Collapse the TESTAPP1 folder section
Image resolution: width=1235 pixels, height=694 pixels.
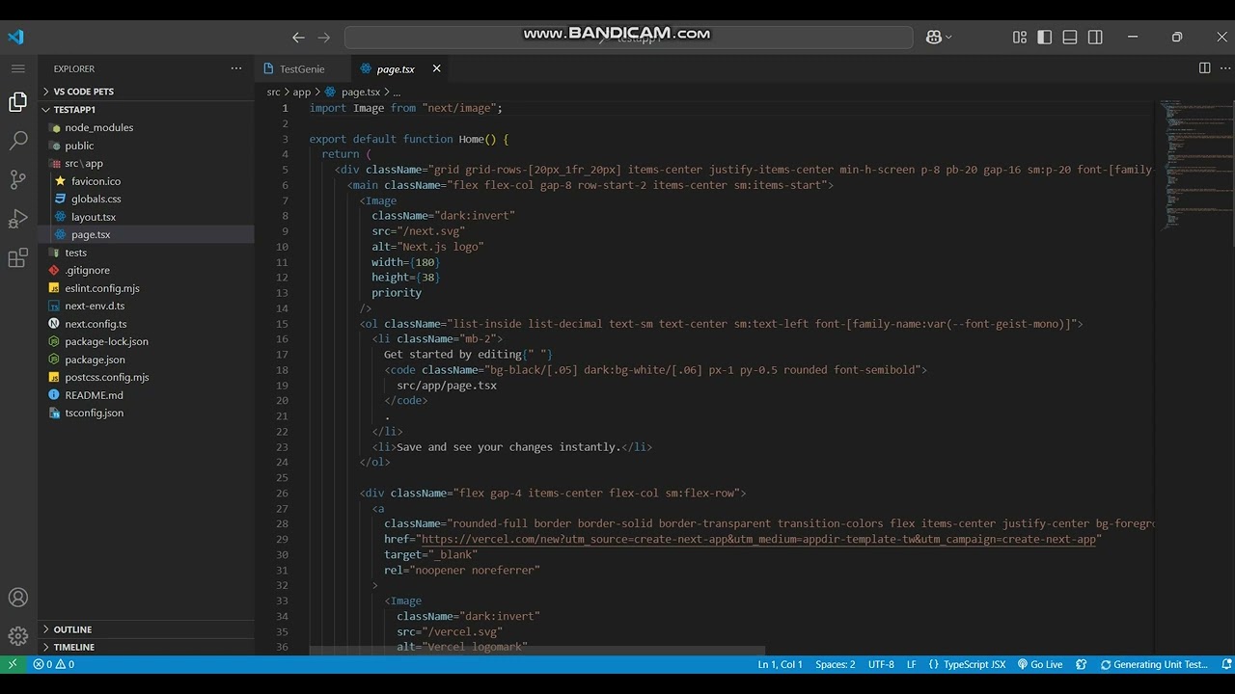pos(146,110)
